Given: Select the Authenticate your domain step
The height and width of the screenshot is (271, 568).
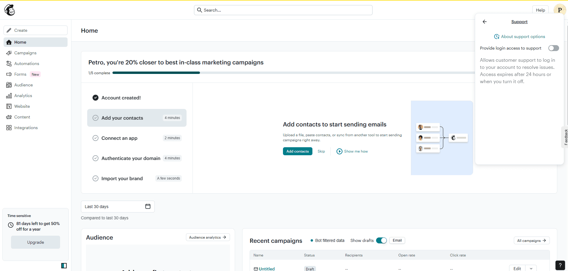Looking at the screenshot, I should coord(137,158).
